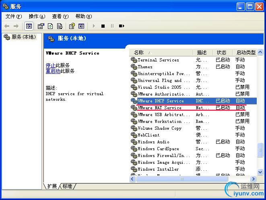
Task: Select the VMware USB Arbitrat... row
Action: (193, 114)
